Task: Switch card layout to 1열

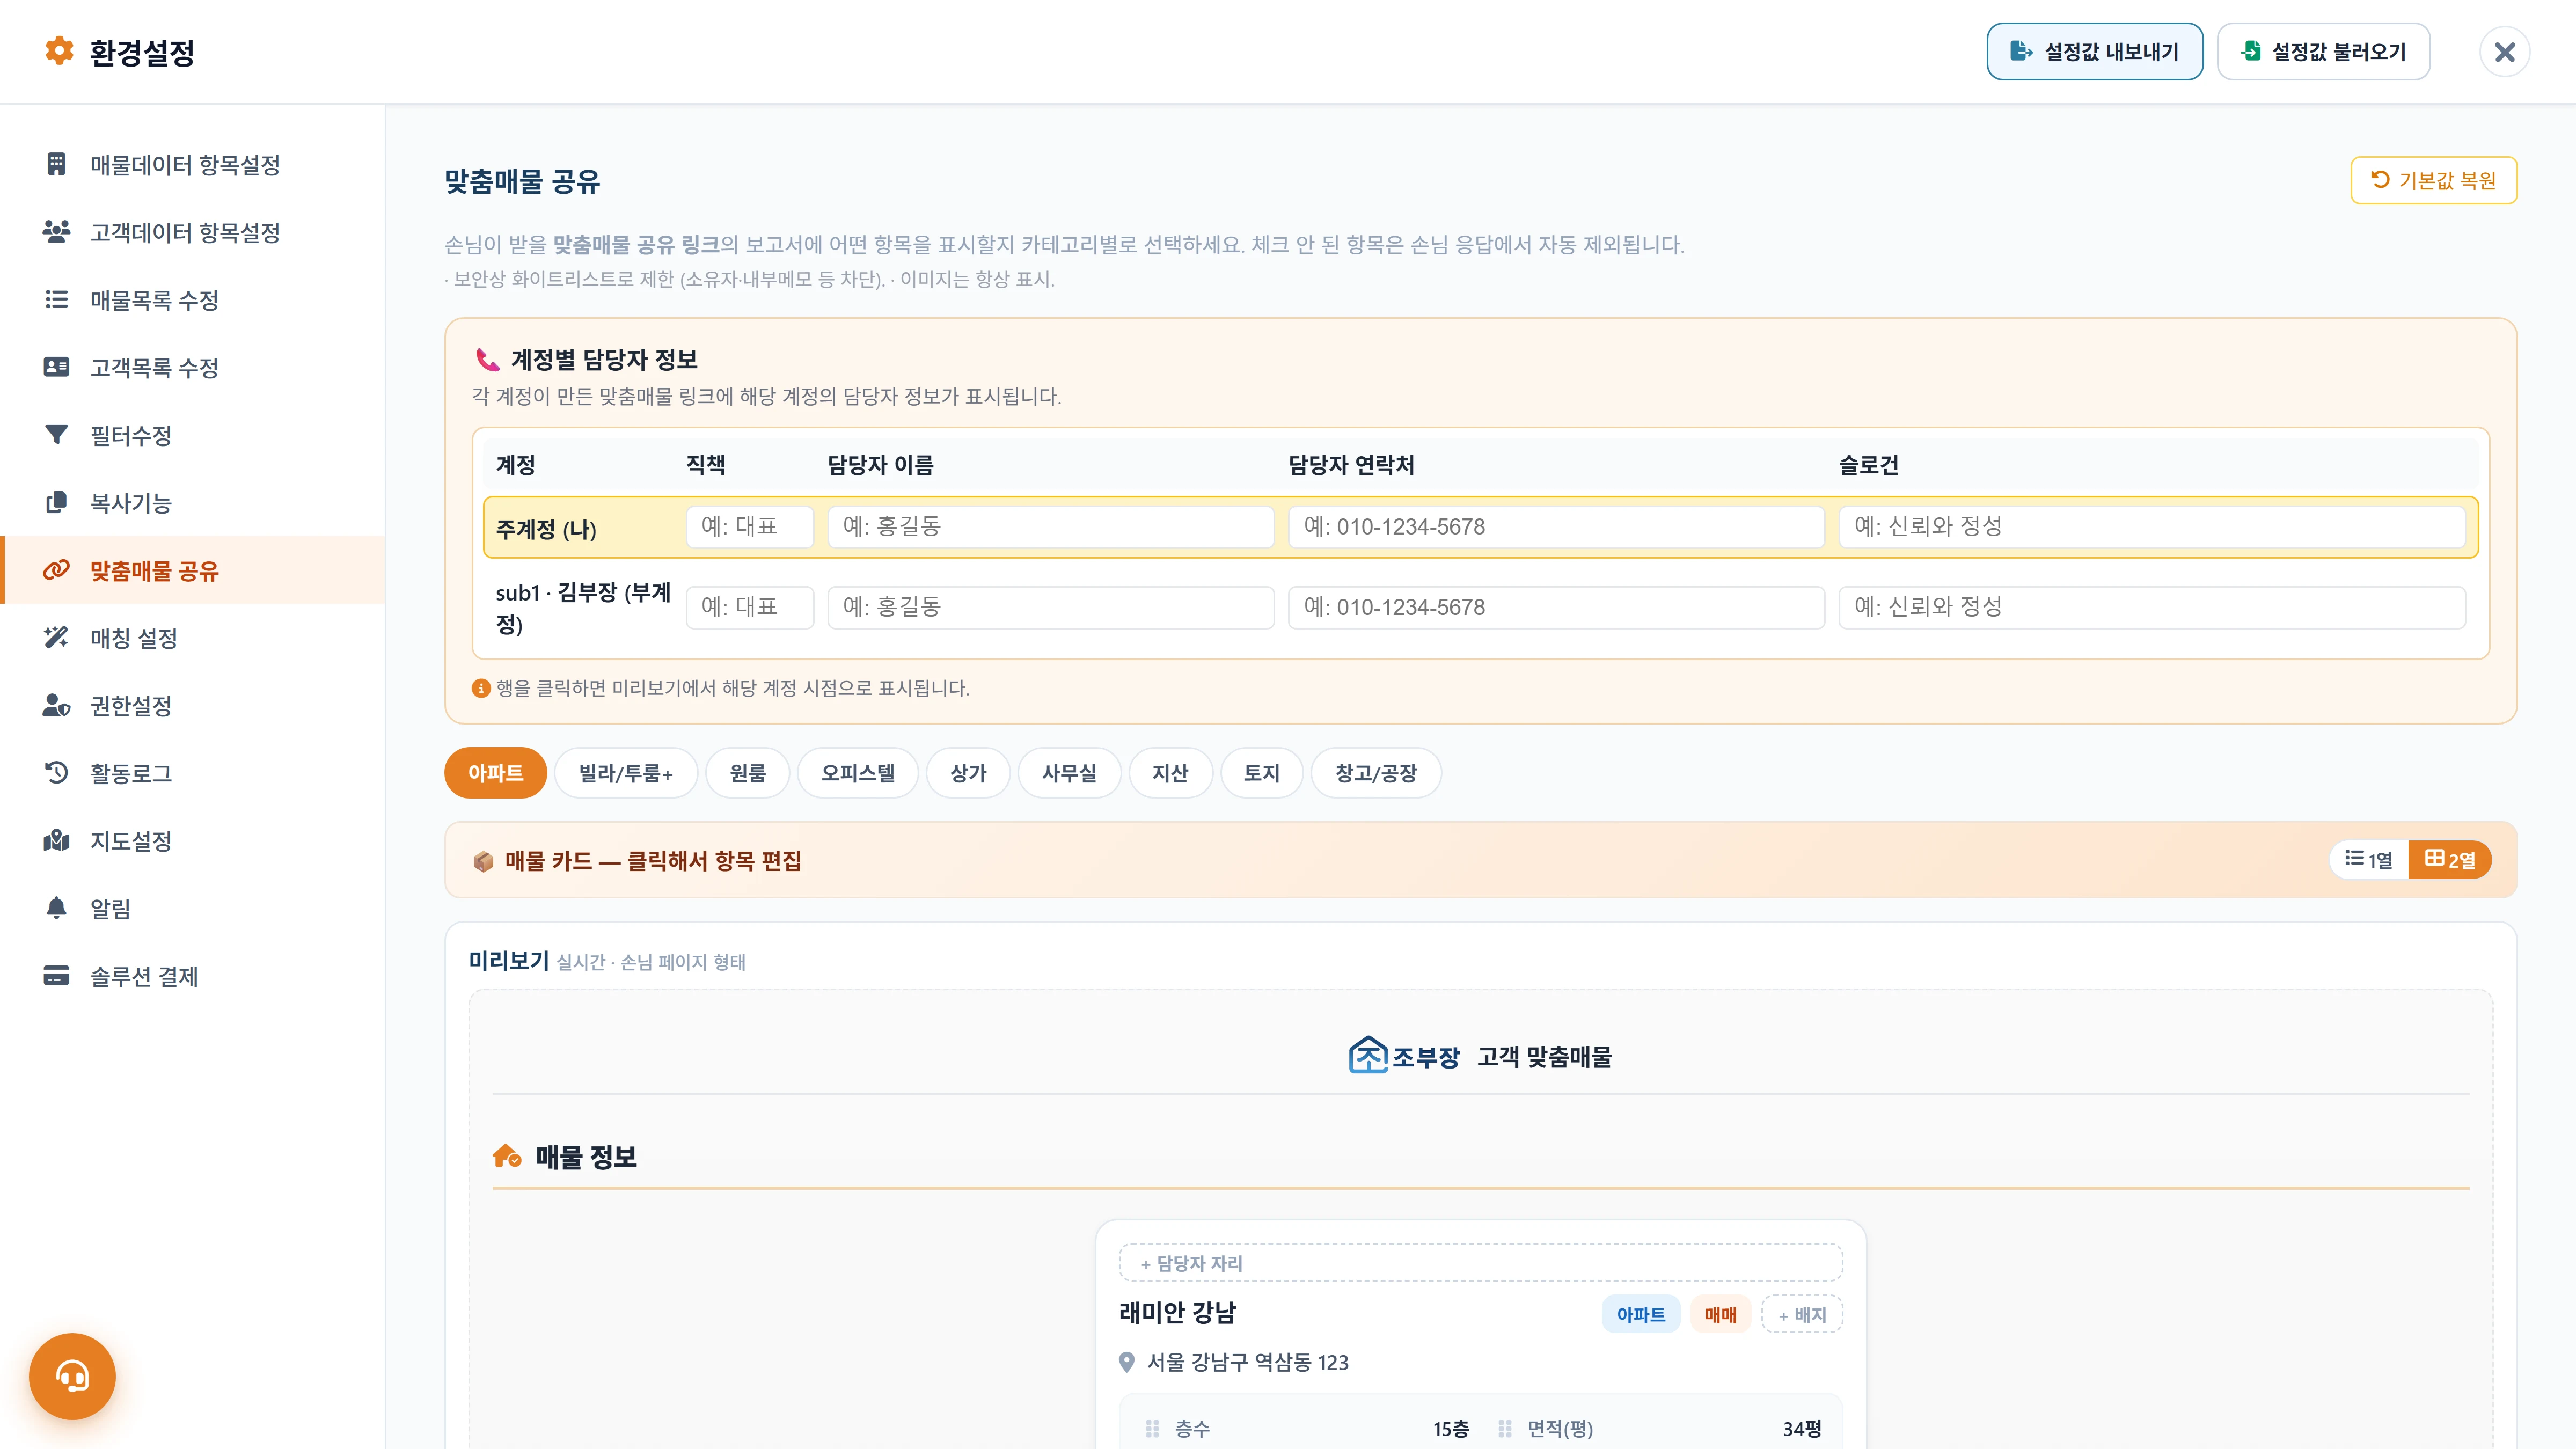Action: 2369,860
